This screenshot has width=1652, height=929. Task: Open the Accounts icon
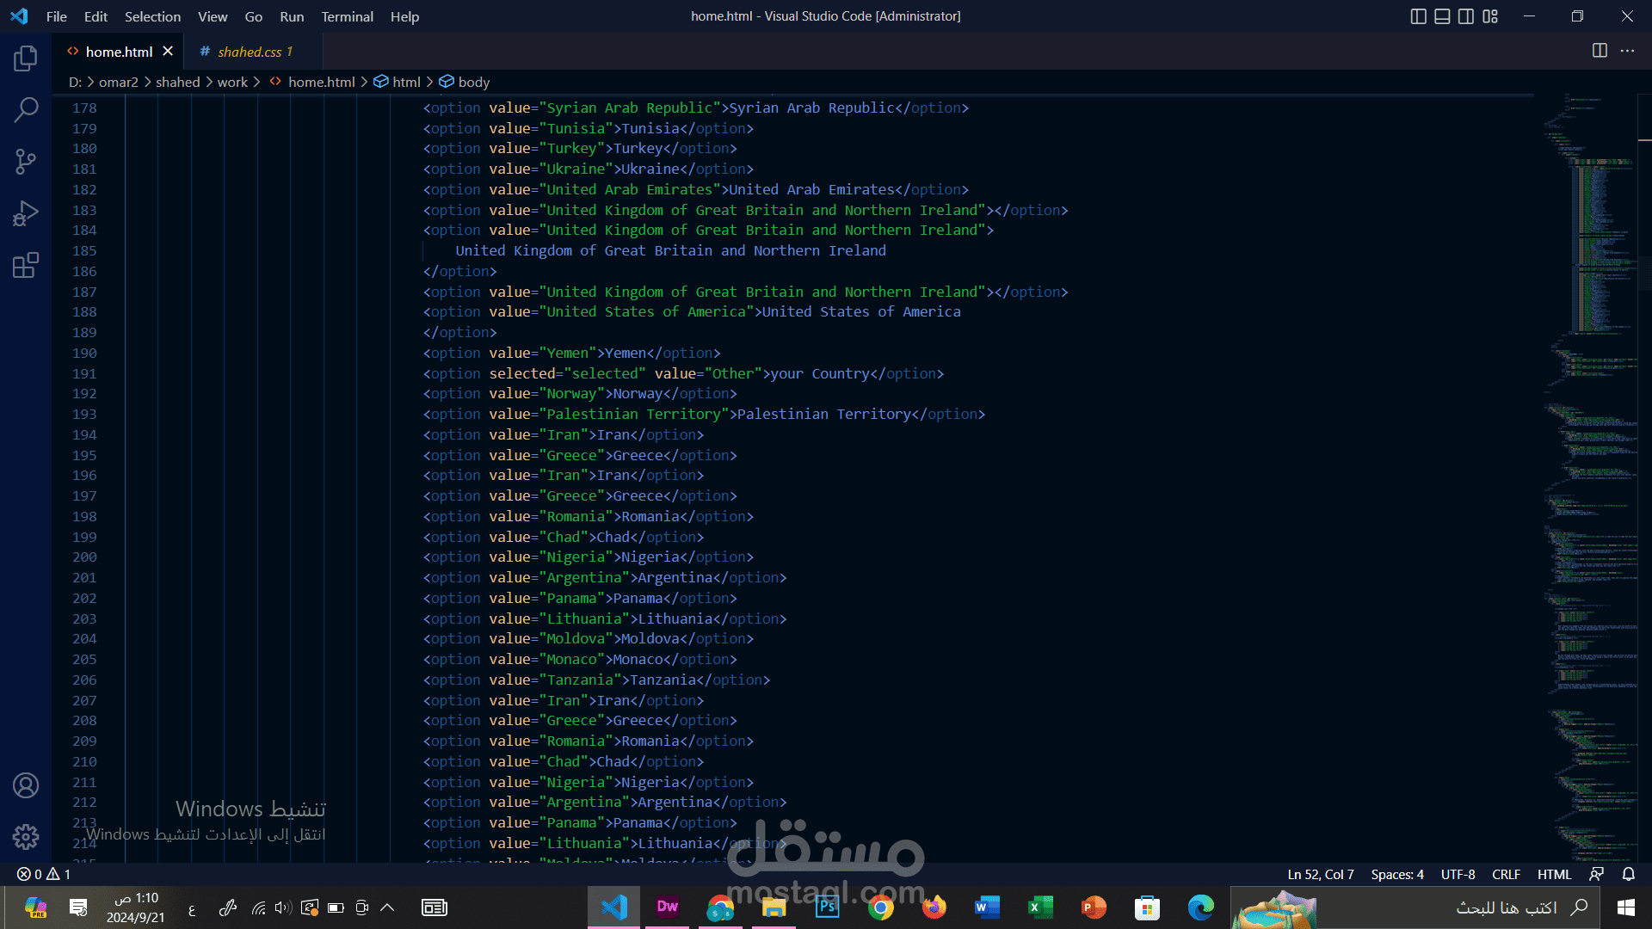[26, 785]
